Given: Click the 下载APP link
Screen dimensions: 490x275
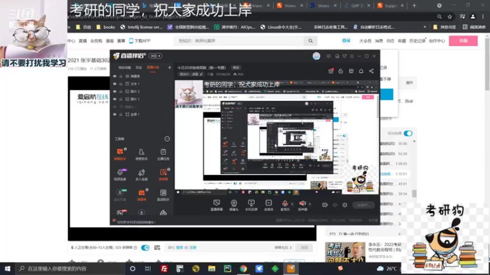Looking at the screenshot, I should coord(140,41).
